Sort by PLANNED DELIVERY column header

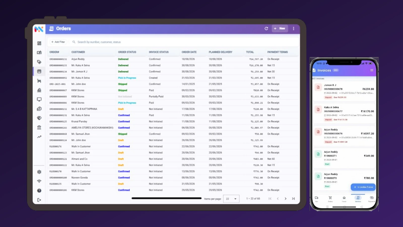click(x=220, y=52)
